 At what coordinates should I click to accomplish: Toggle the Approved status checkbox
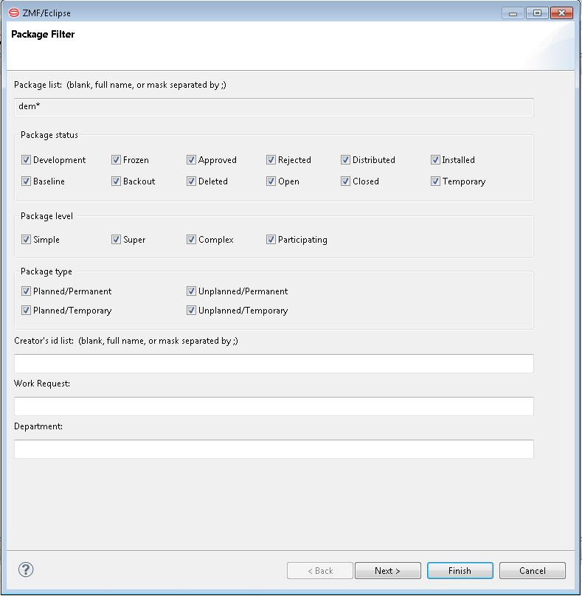(191, 159)
